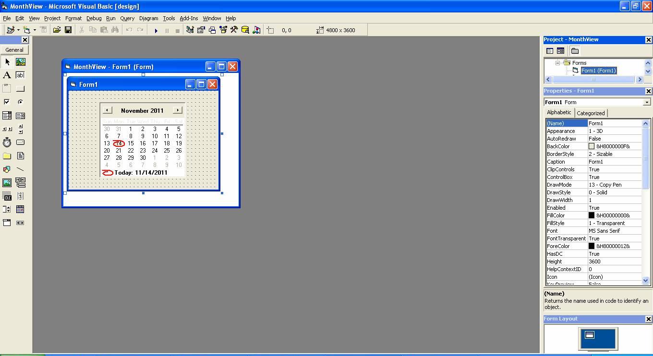This screenshot has height=356, width=653.
Task: Select the CommandButton control tool
Action: tap(20, 89)
